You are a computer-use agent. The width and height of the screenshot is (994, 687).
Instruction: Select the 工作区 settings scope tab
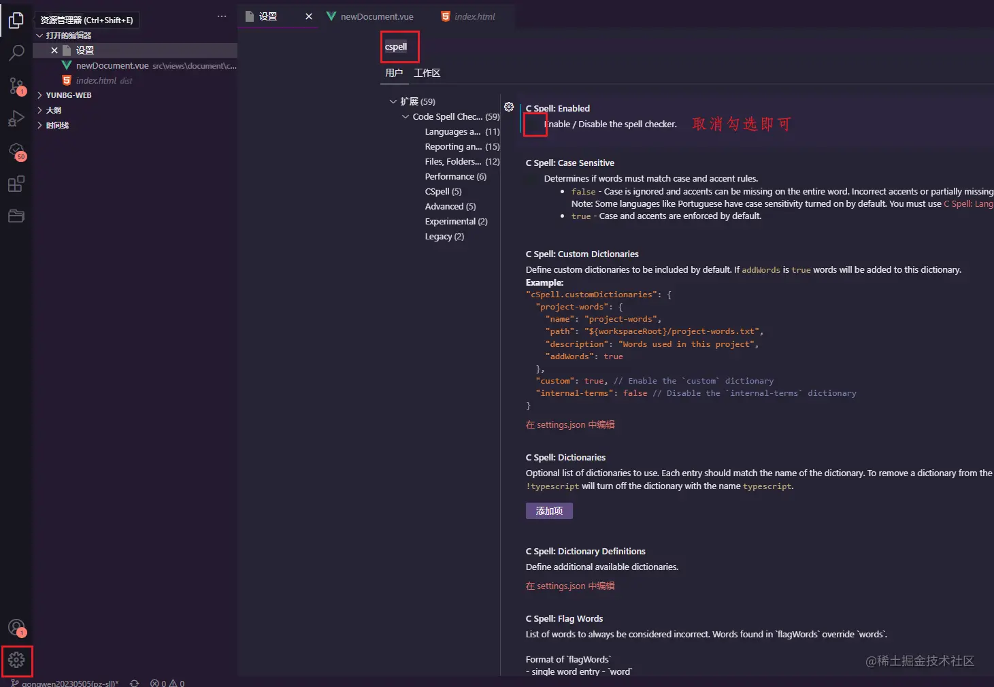click(x=427, y=73)
